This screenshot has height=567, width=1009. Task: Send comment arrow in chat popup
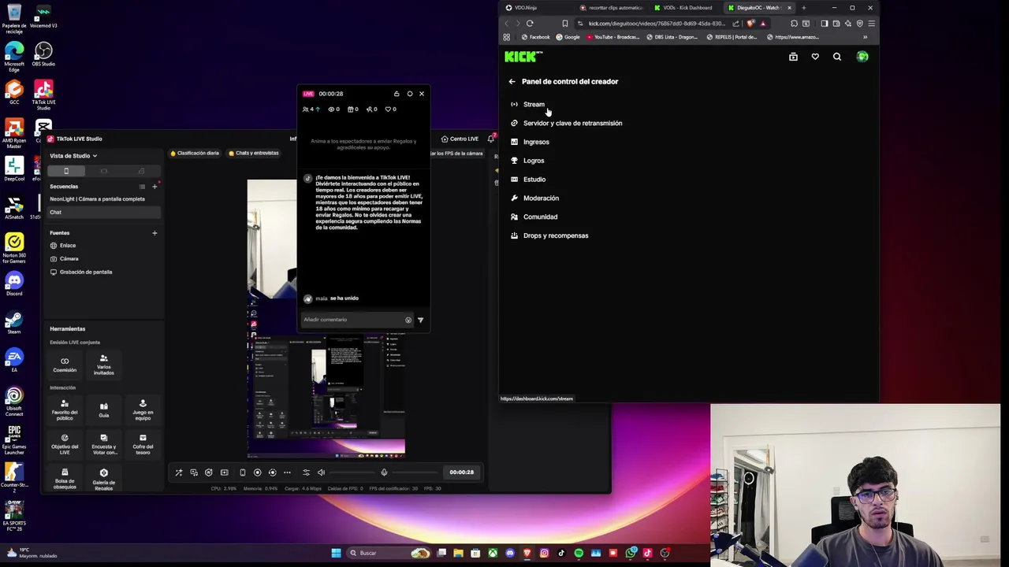click(420, 320)
